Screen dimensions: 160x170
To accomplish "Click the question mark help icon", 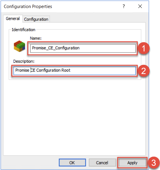I will point(124,6).
